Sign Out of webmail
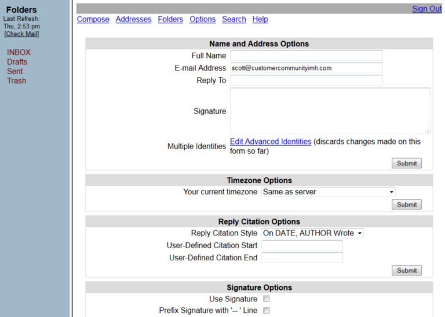The image size is (445, 317). (426, 9)
